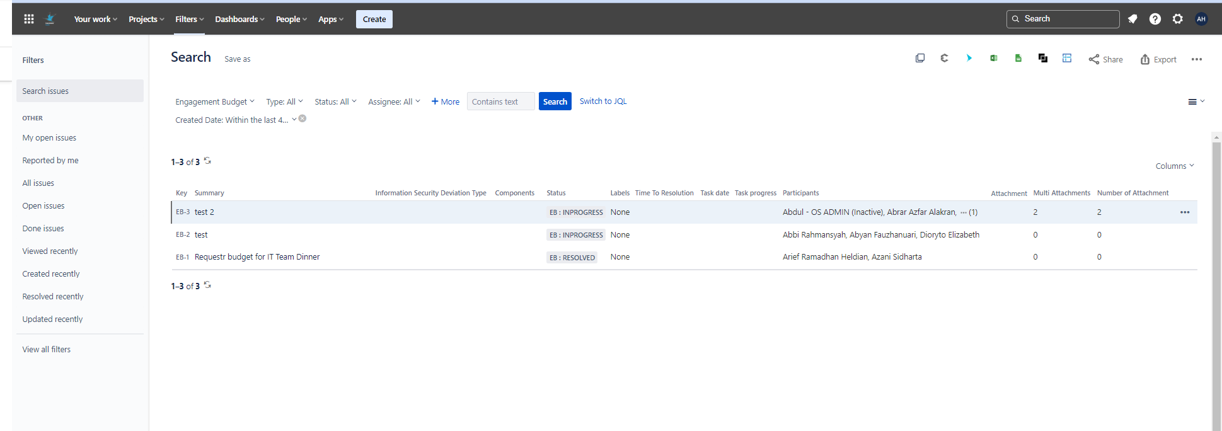Screen dimensions: 1222x431
Task: Open the notifications bell
Action: pyautogui.click(x=1133, y=19)
